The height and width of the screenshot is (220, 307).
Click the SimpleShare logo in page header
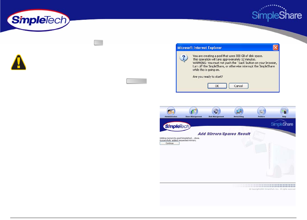click(277, 13)
